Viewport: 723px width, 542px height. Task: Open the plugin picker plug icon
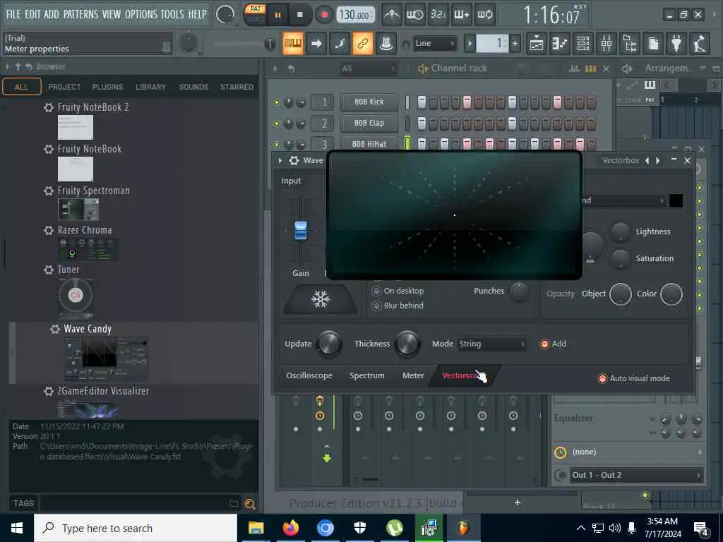(676, 44)
